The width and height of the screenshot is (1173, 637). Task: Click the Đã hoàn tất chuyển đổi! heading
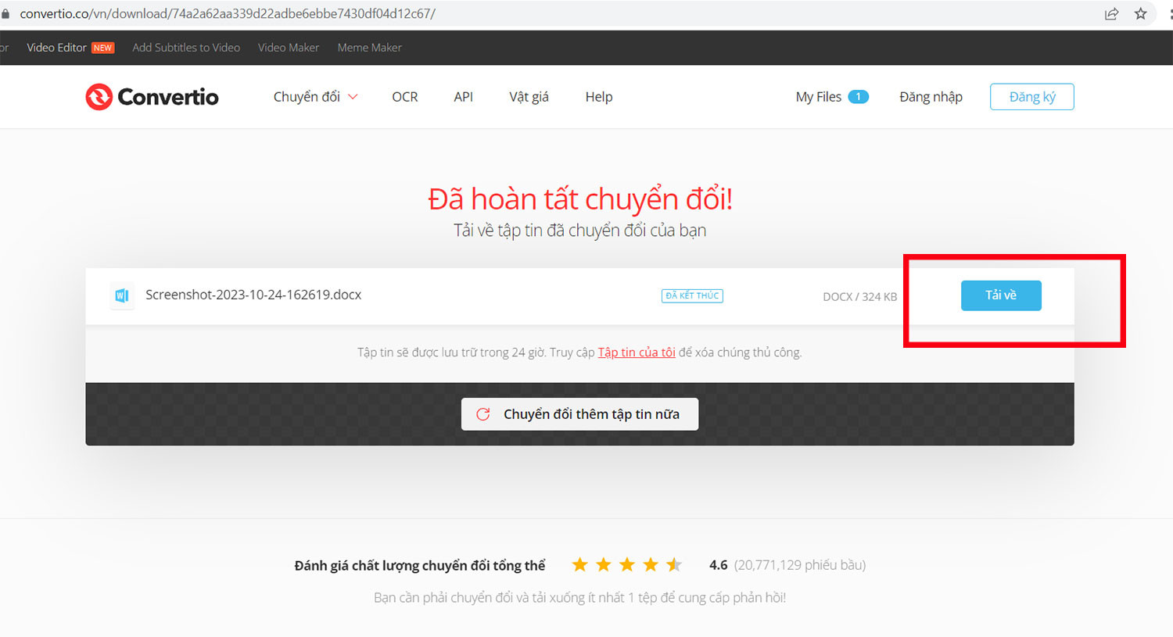(580, 199)
